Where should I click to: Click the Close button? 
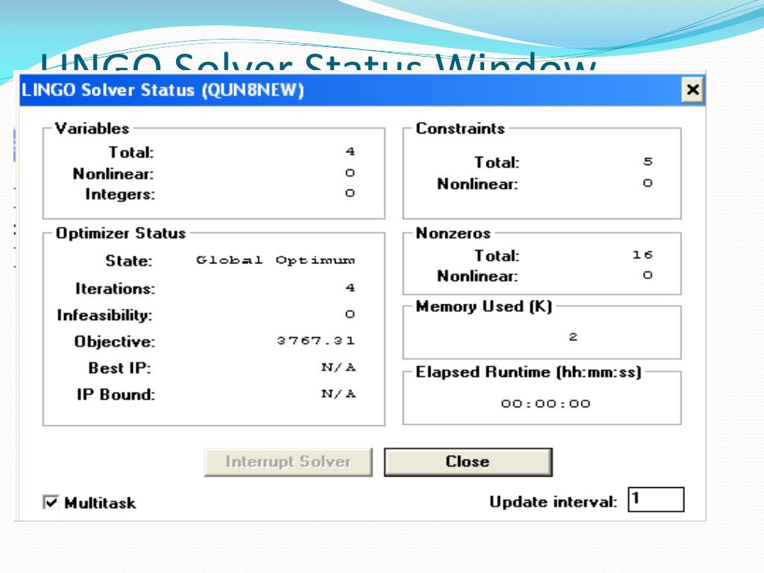[468, 462]
